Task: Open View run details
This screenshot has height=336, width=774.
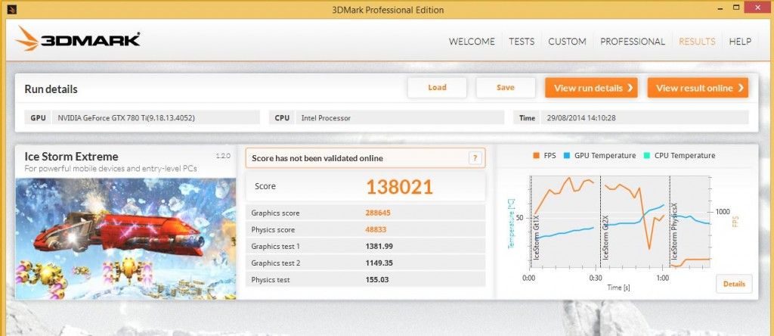Action: point(591,88)
